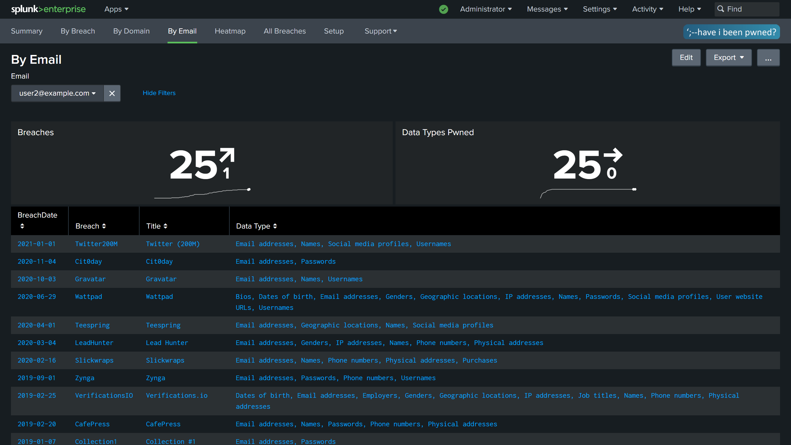The width and height of the screenshot is (791, 445).
Task: Open the Apps dropdown menu
Action: pyautogui.click(x=116, y=9)
